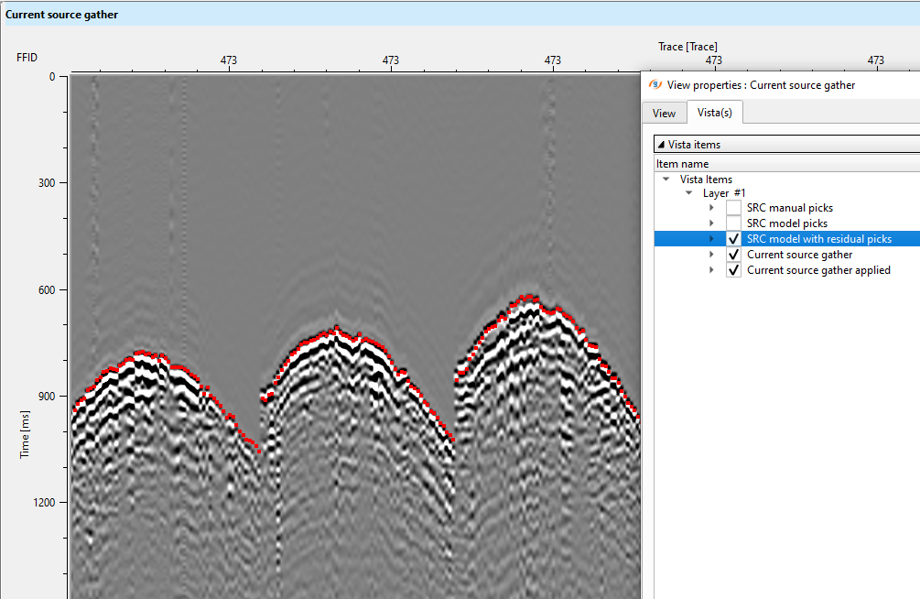Collapse the Vista Items tree root
Screen dimensions: 920x599
point(666,180)
